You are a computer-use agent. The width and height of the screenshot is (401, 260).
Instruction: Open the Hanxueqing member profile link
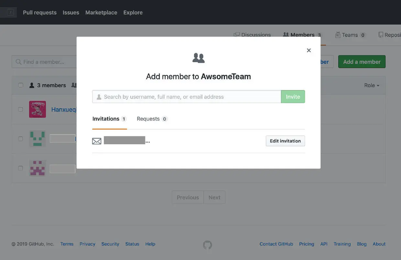tap(64, 109)
